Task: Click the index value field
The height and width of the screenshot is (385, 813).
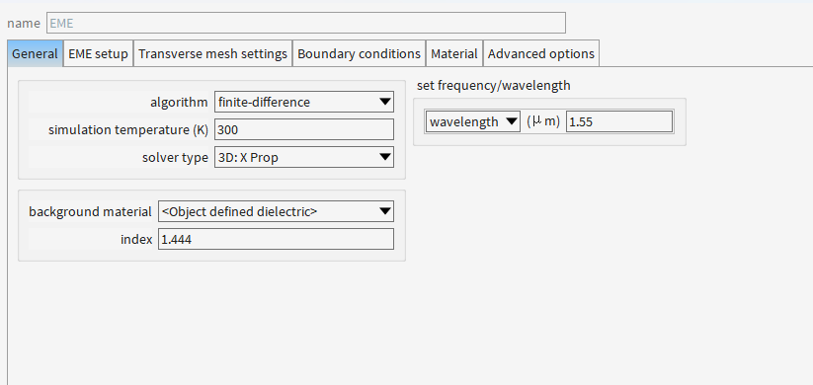Action: (276, 239)
